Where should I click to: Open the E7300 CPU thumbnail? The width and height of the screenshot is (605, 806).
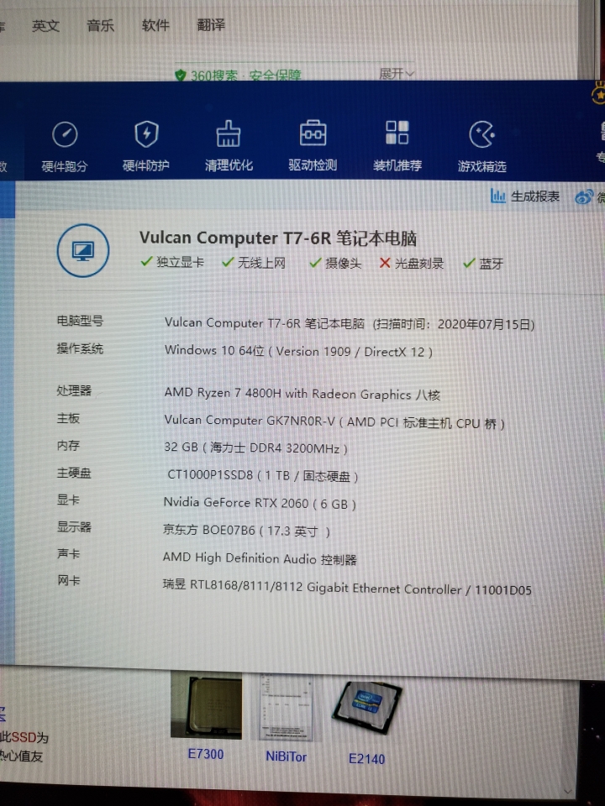click(x=206, y=705)
